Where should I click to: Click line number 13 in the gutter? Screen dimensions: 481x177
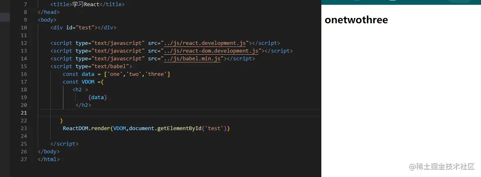(24, 51)
